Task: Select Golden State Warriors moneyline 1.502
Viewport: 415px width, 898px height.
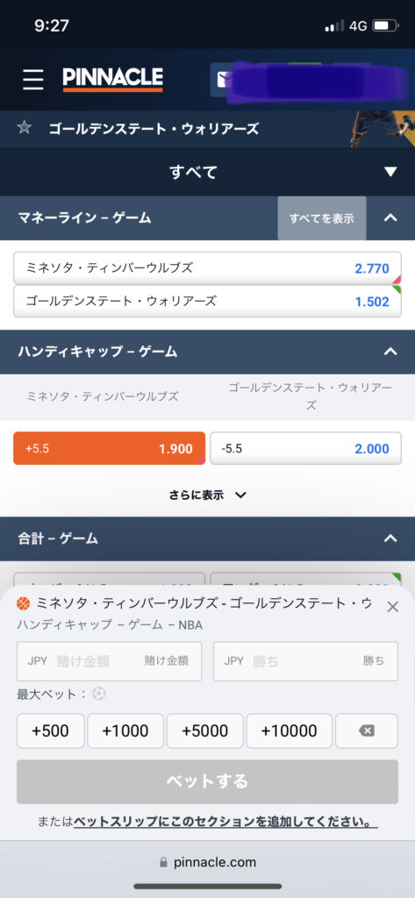Action: pyautogui.click(x=207, y=302)
